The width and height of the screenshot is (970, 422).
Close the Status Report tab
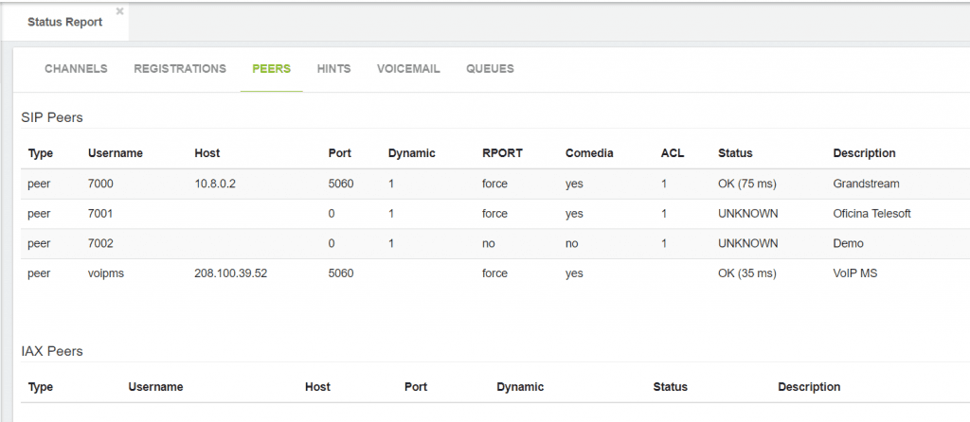[120, 11]
